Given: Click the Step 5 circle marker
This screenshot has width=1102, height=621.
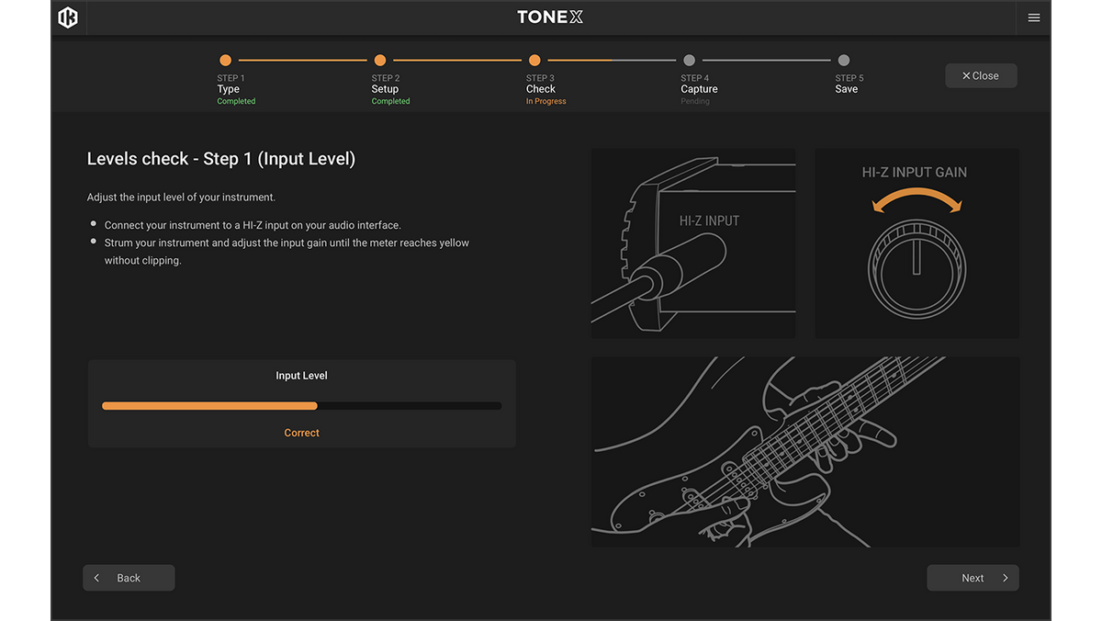Looking at the screenshot, I should click(x=844, y=61).
